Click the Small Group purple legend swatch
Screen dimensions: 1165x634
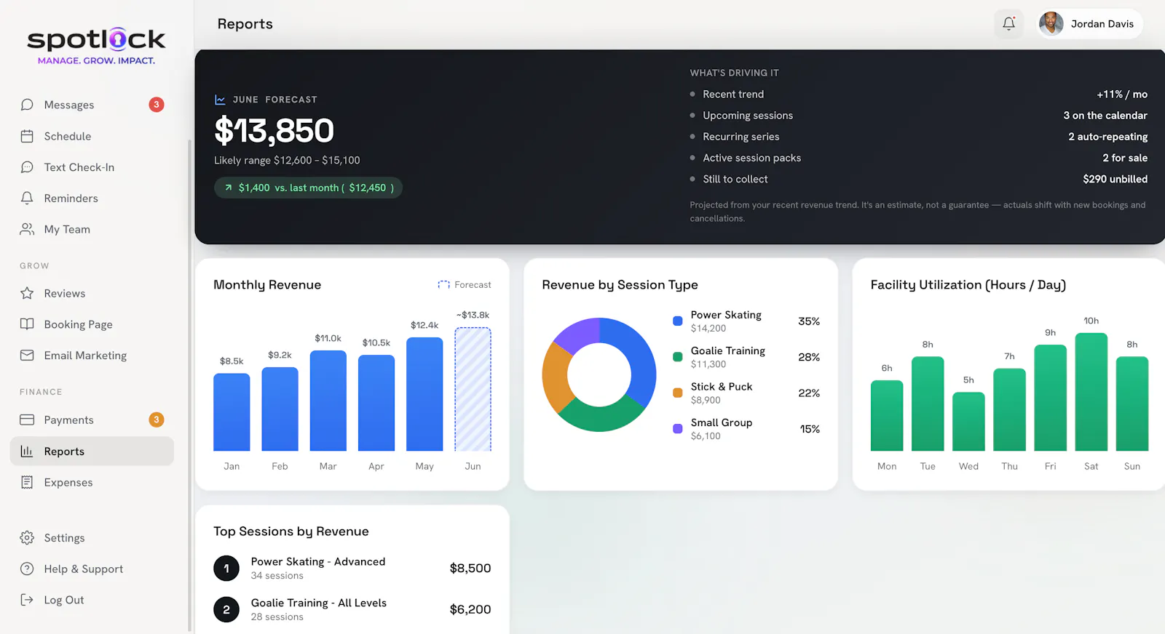pyautogui.click(x=678, y=429)
